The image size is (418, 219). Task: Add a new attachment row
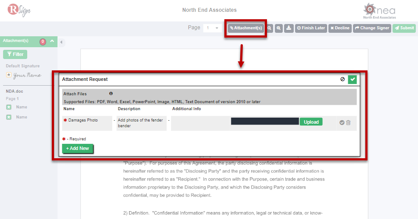77,148
